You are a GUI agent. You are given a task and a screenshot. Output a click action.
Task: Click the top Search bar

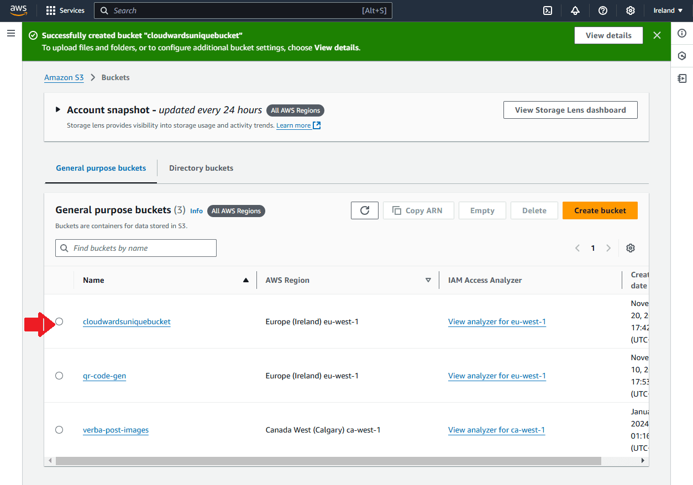(x=243, y=10)
